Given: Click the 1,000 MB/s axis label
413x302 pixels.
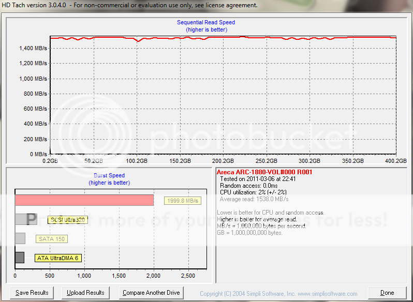Looking at the screenshot, I should coord(33,79).
